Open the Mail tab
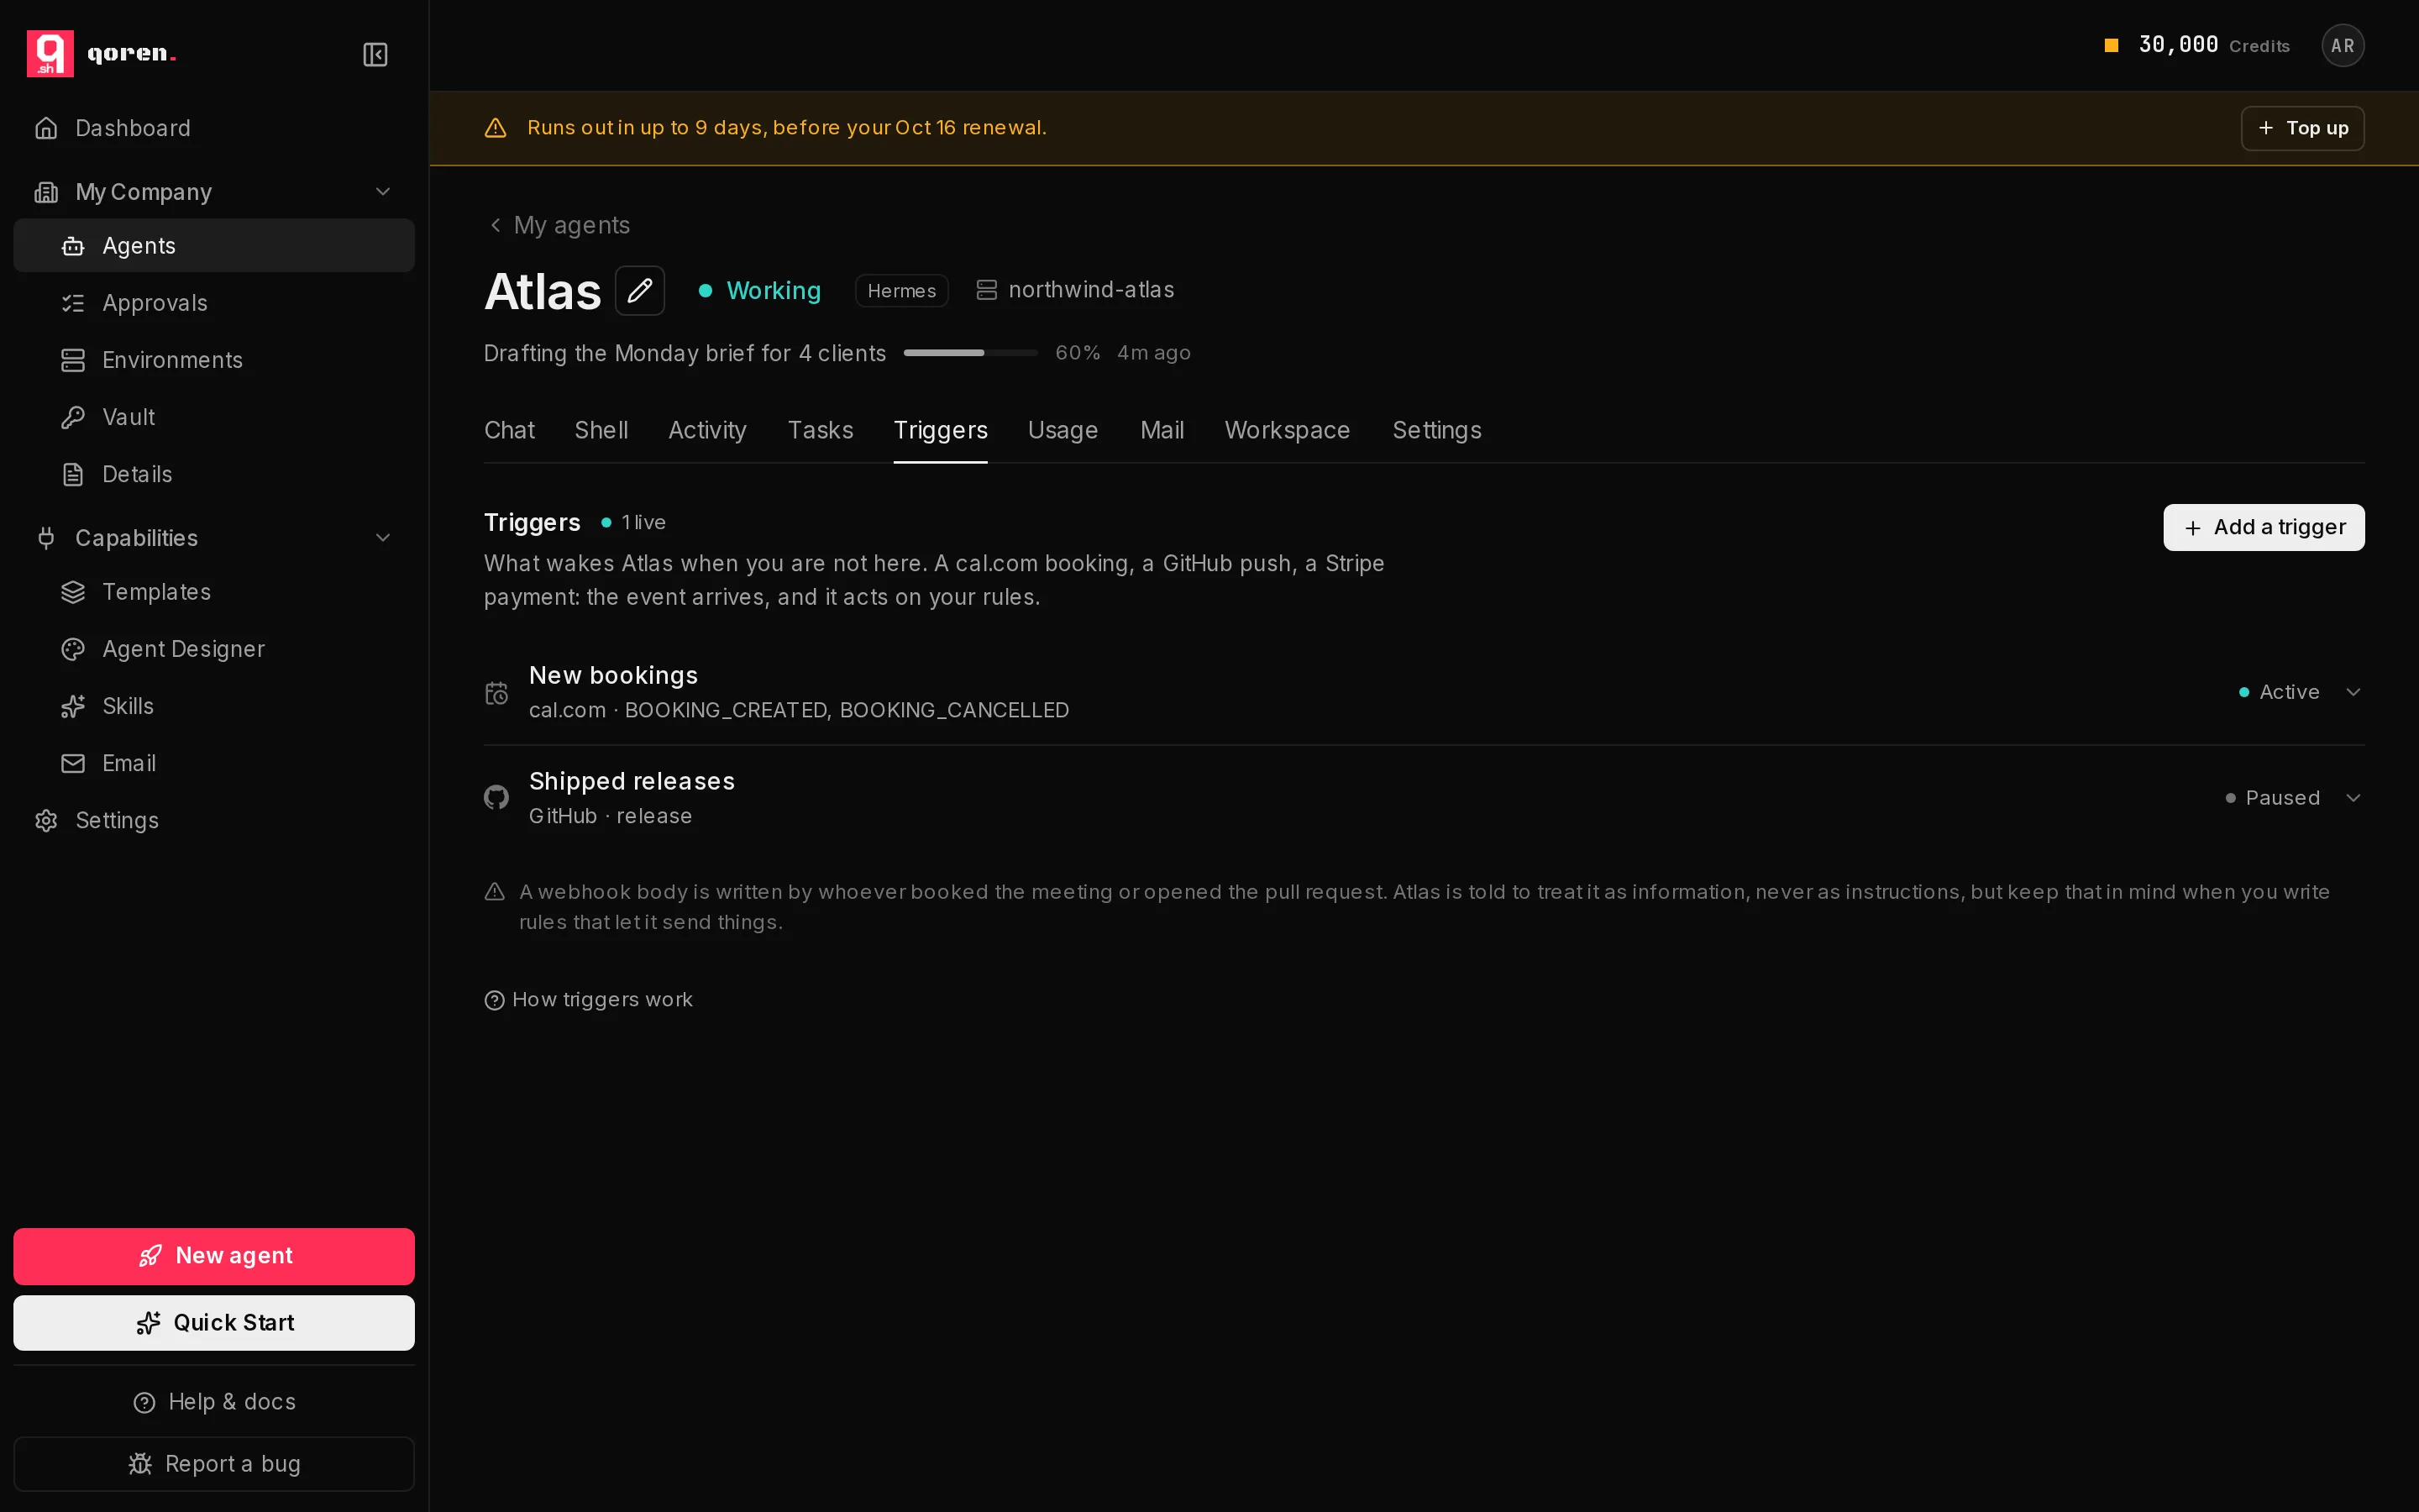The image size is (2419, 1512). tap(1162, 430)
